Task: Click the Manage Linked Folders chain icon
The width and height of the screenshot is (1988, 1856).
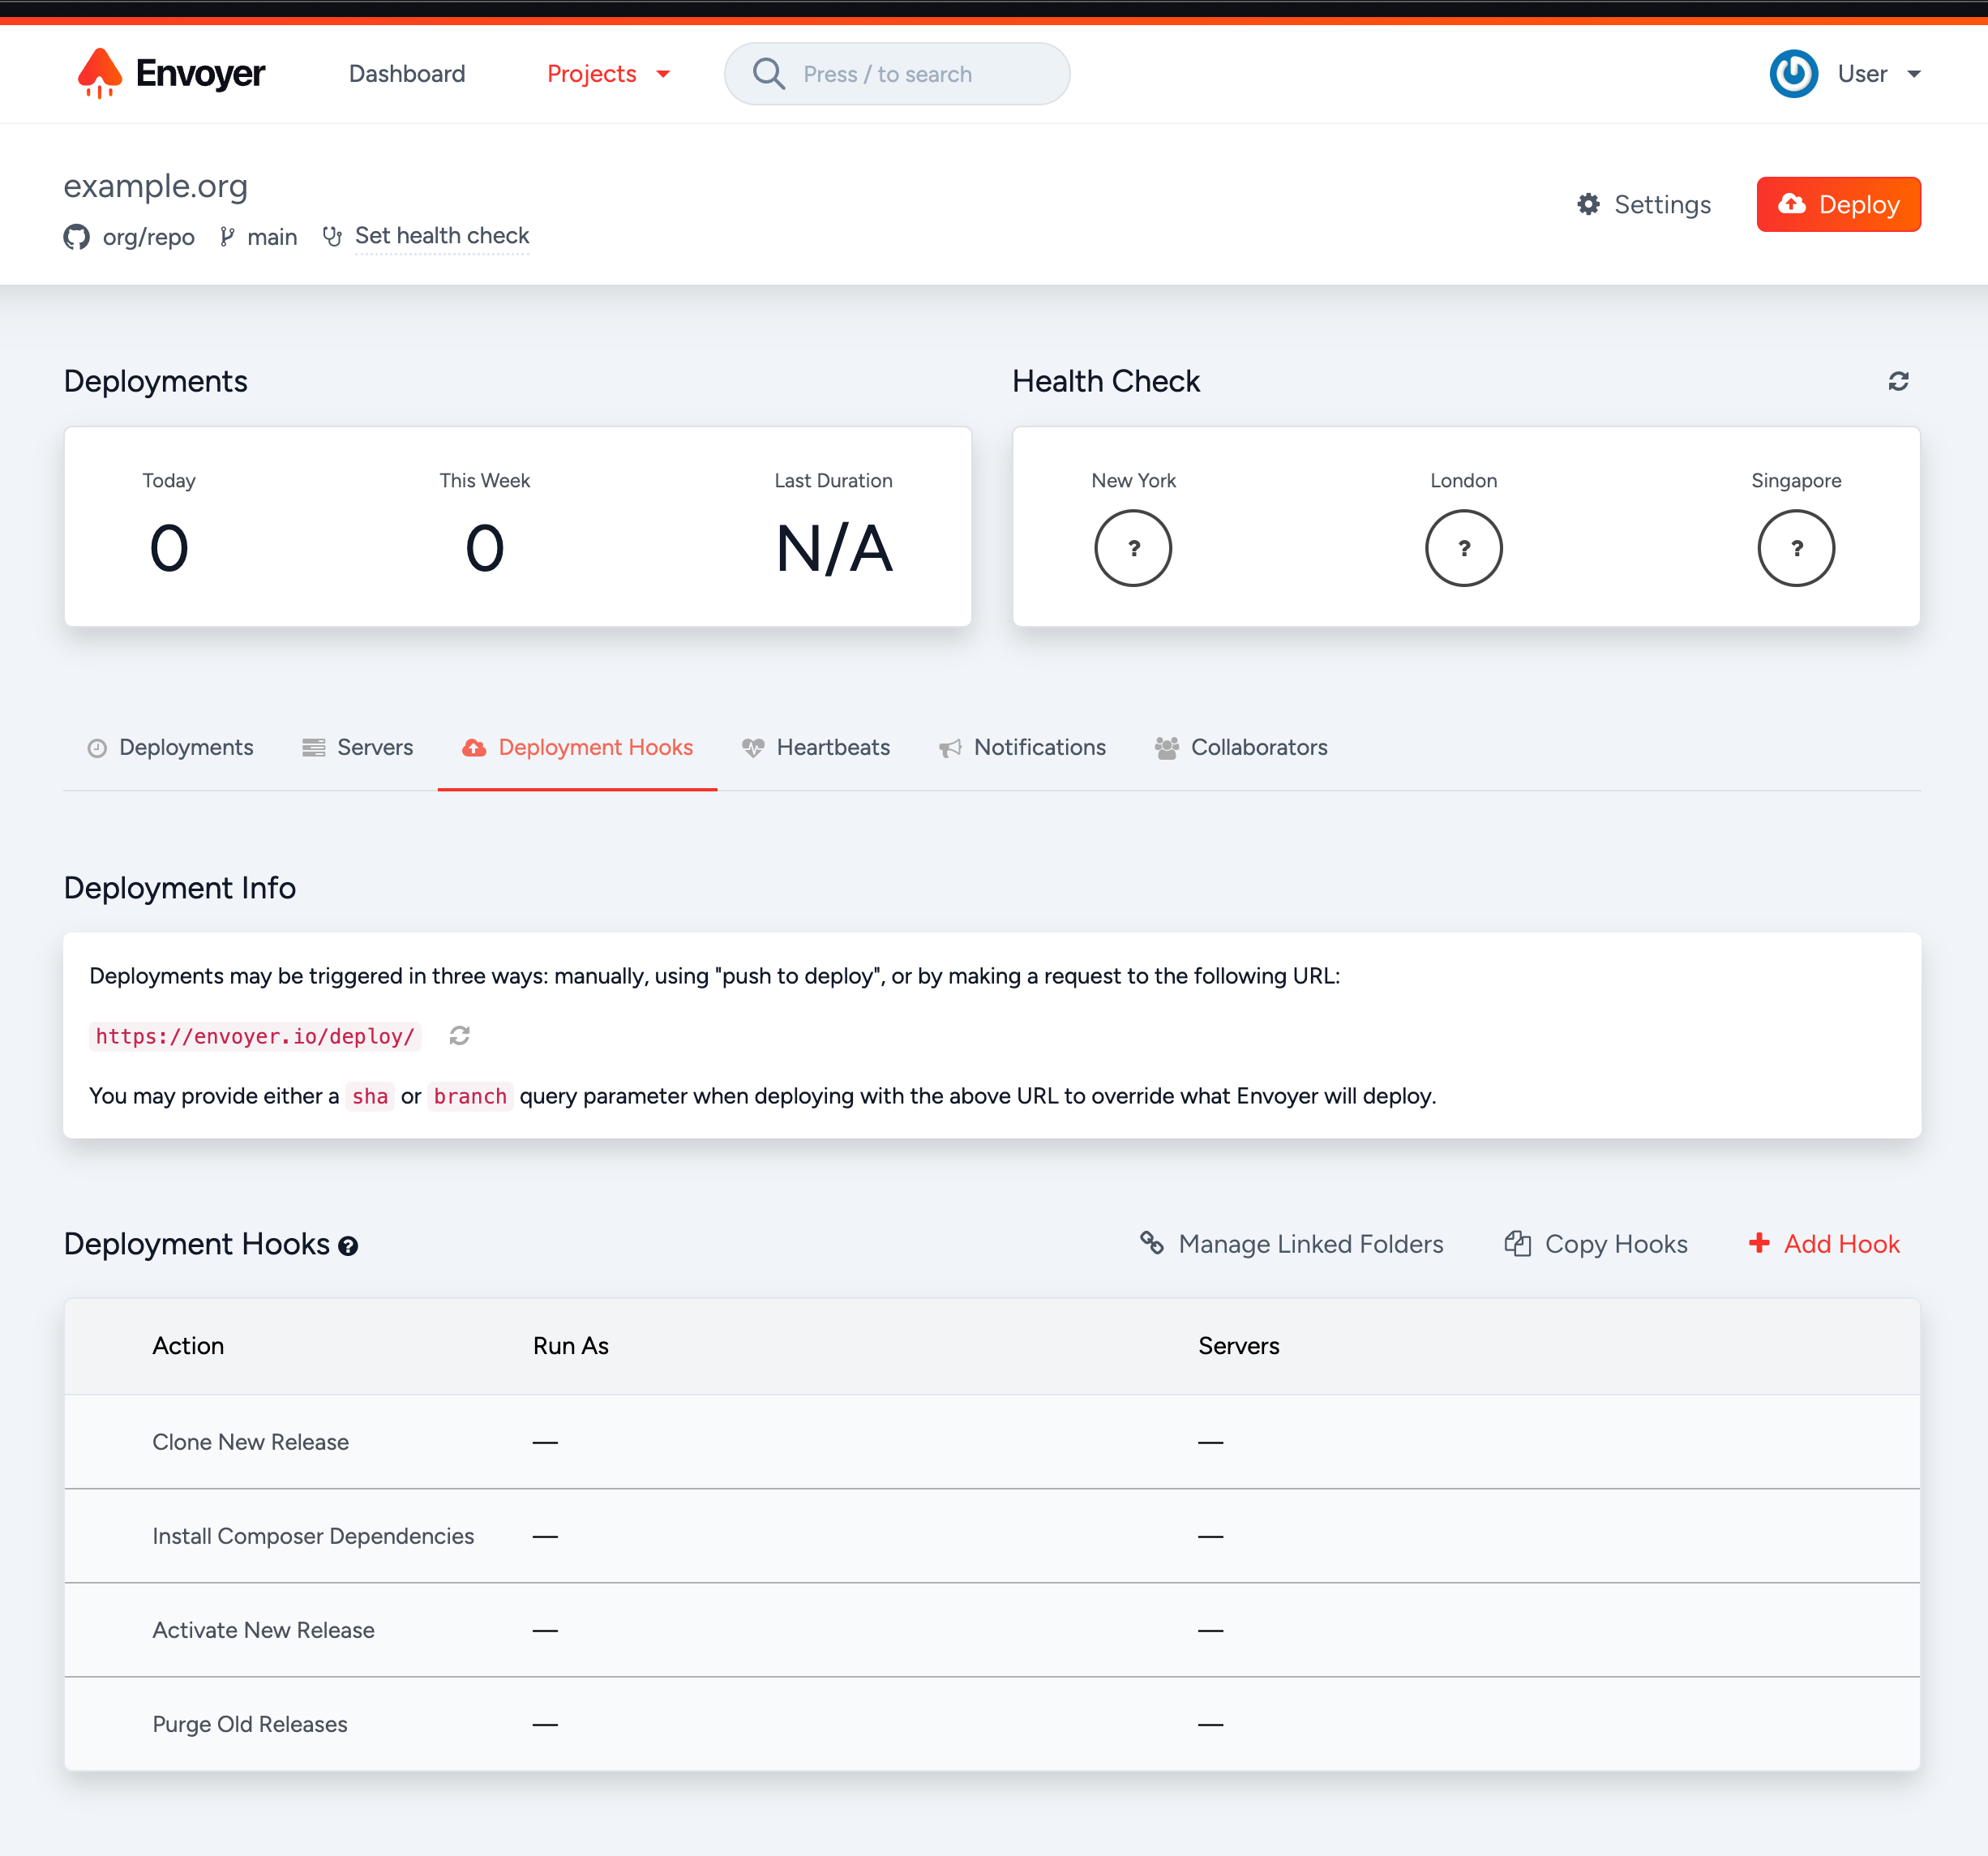Action: click(1152, 1243)
